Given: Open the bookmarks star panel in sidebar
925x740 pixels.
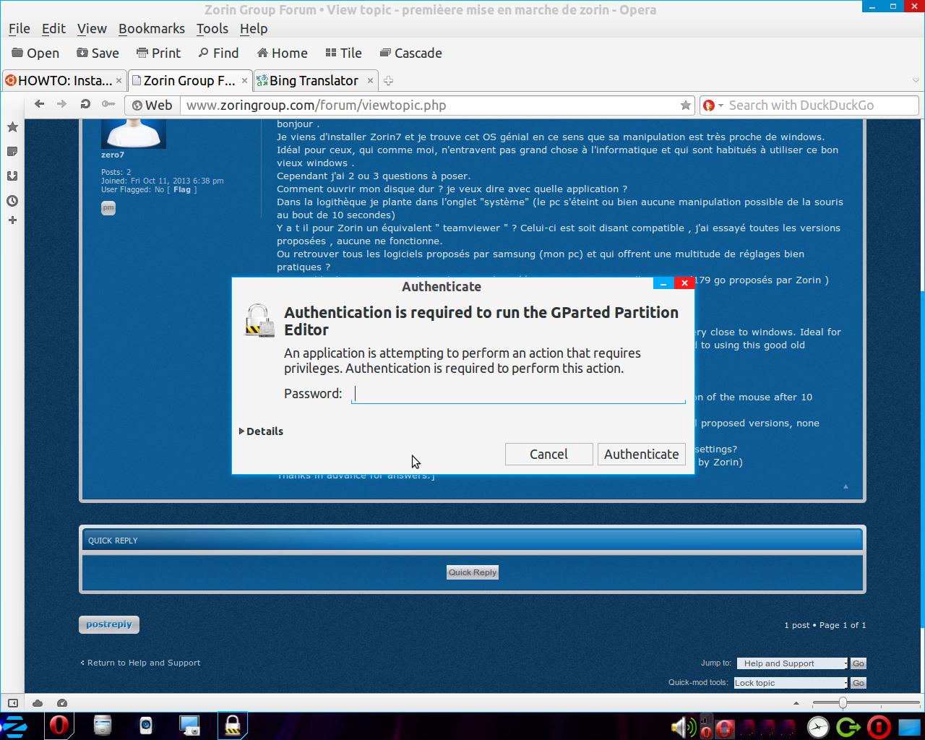Looking at the screenshot, I should (12, 127).
